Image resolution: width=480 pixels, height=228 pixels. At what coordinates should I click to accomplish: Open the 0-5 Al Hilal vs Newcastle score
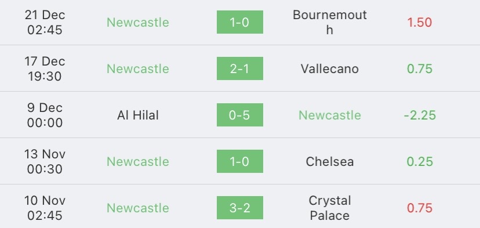[239, 115]
